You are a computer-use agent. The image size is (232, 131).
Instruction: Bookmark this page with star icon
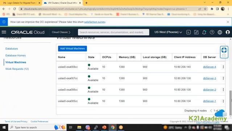point(205,9)
